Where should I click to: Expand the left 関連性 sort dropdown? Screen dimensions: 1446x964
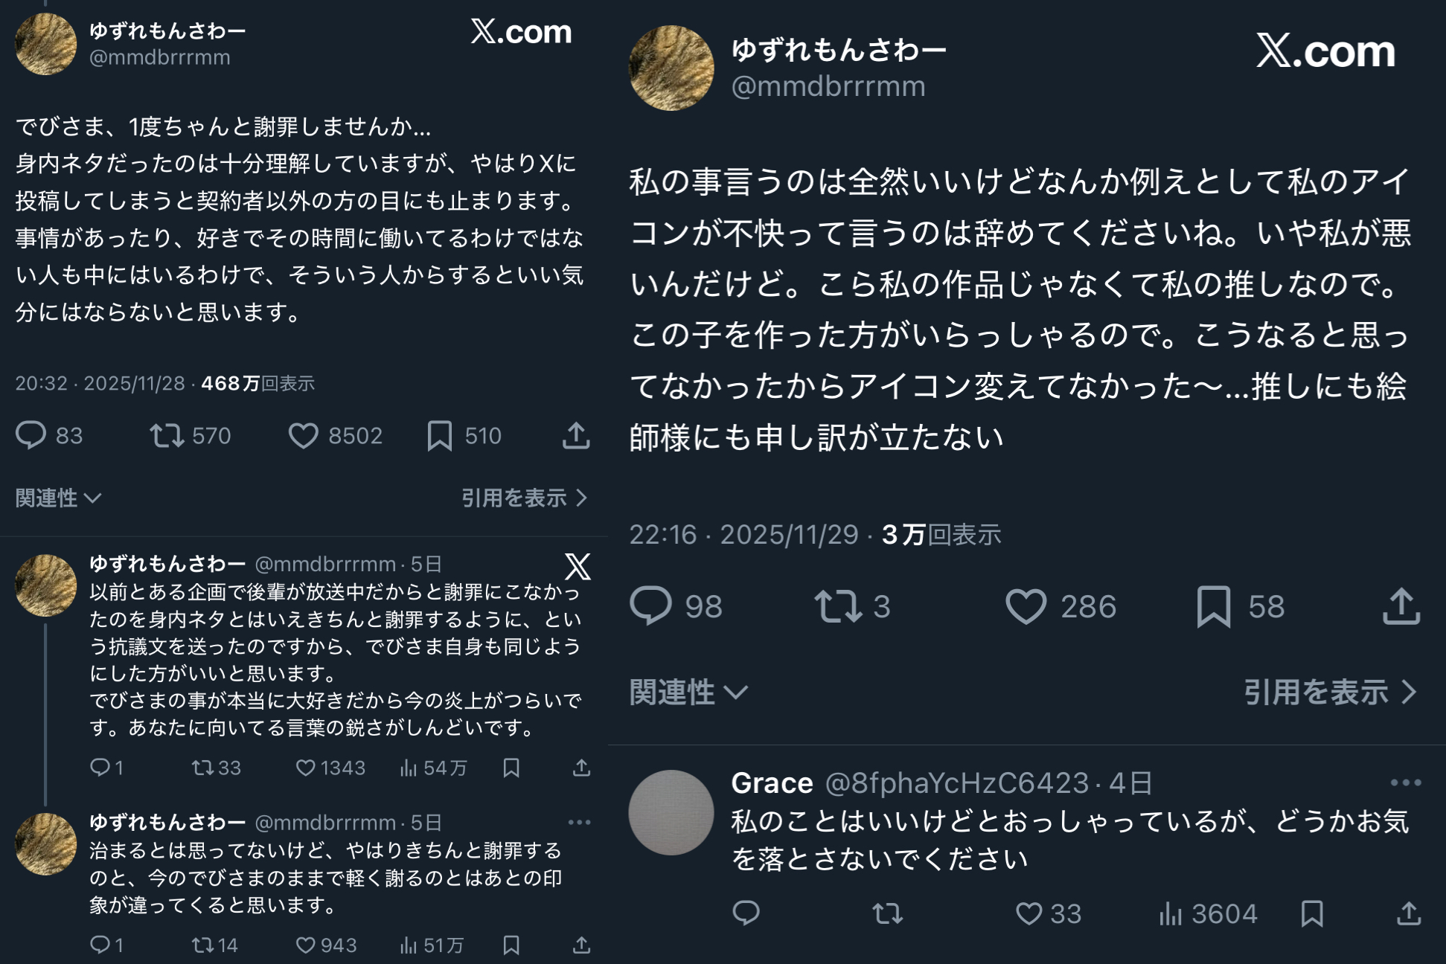58,498
